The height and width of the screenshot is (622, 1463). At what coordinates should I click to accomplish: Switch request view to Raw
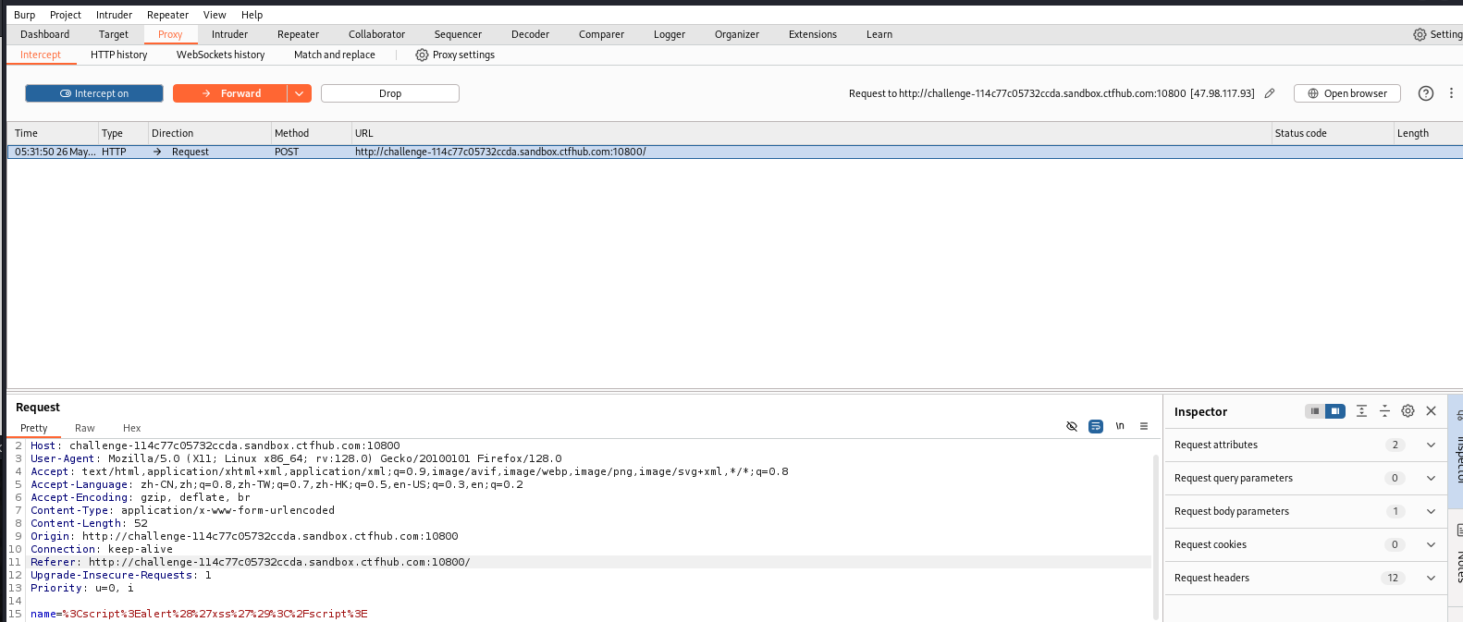(x=85, y=428)
